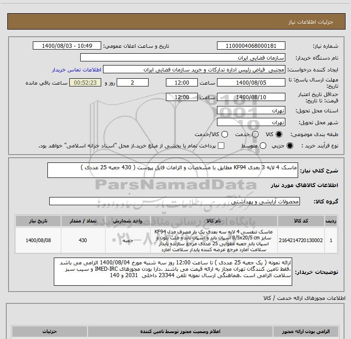Viewport: 351px width, 339px height.
Task: Click the طبقه بندی موضوعی label
Action: pyautogui.click(x=314, y=135)
